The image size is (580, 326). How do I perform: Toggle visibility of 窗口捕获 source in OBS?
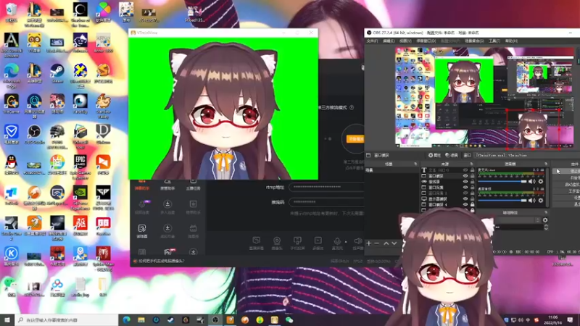click(x=465, y=176)
